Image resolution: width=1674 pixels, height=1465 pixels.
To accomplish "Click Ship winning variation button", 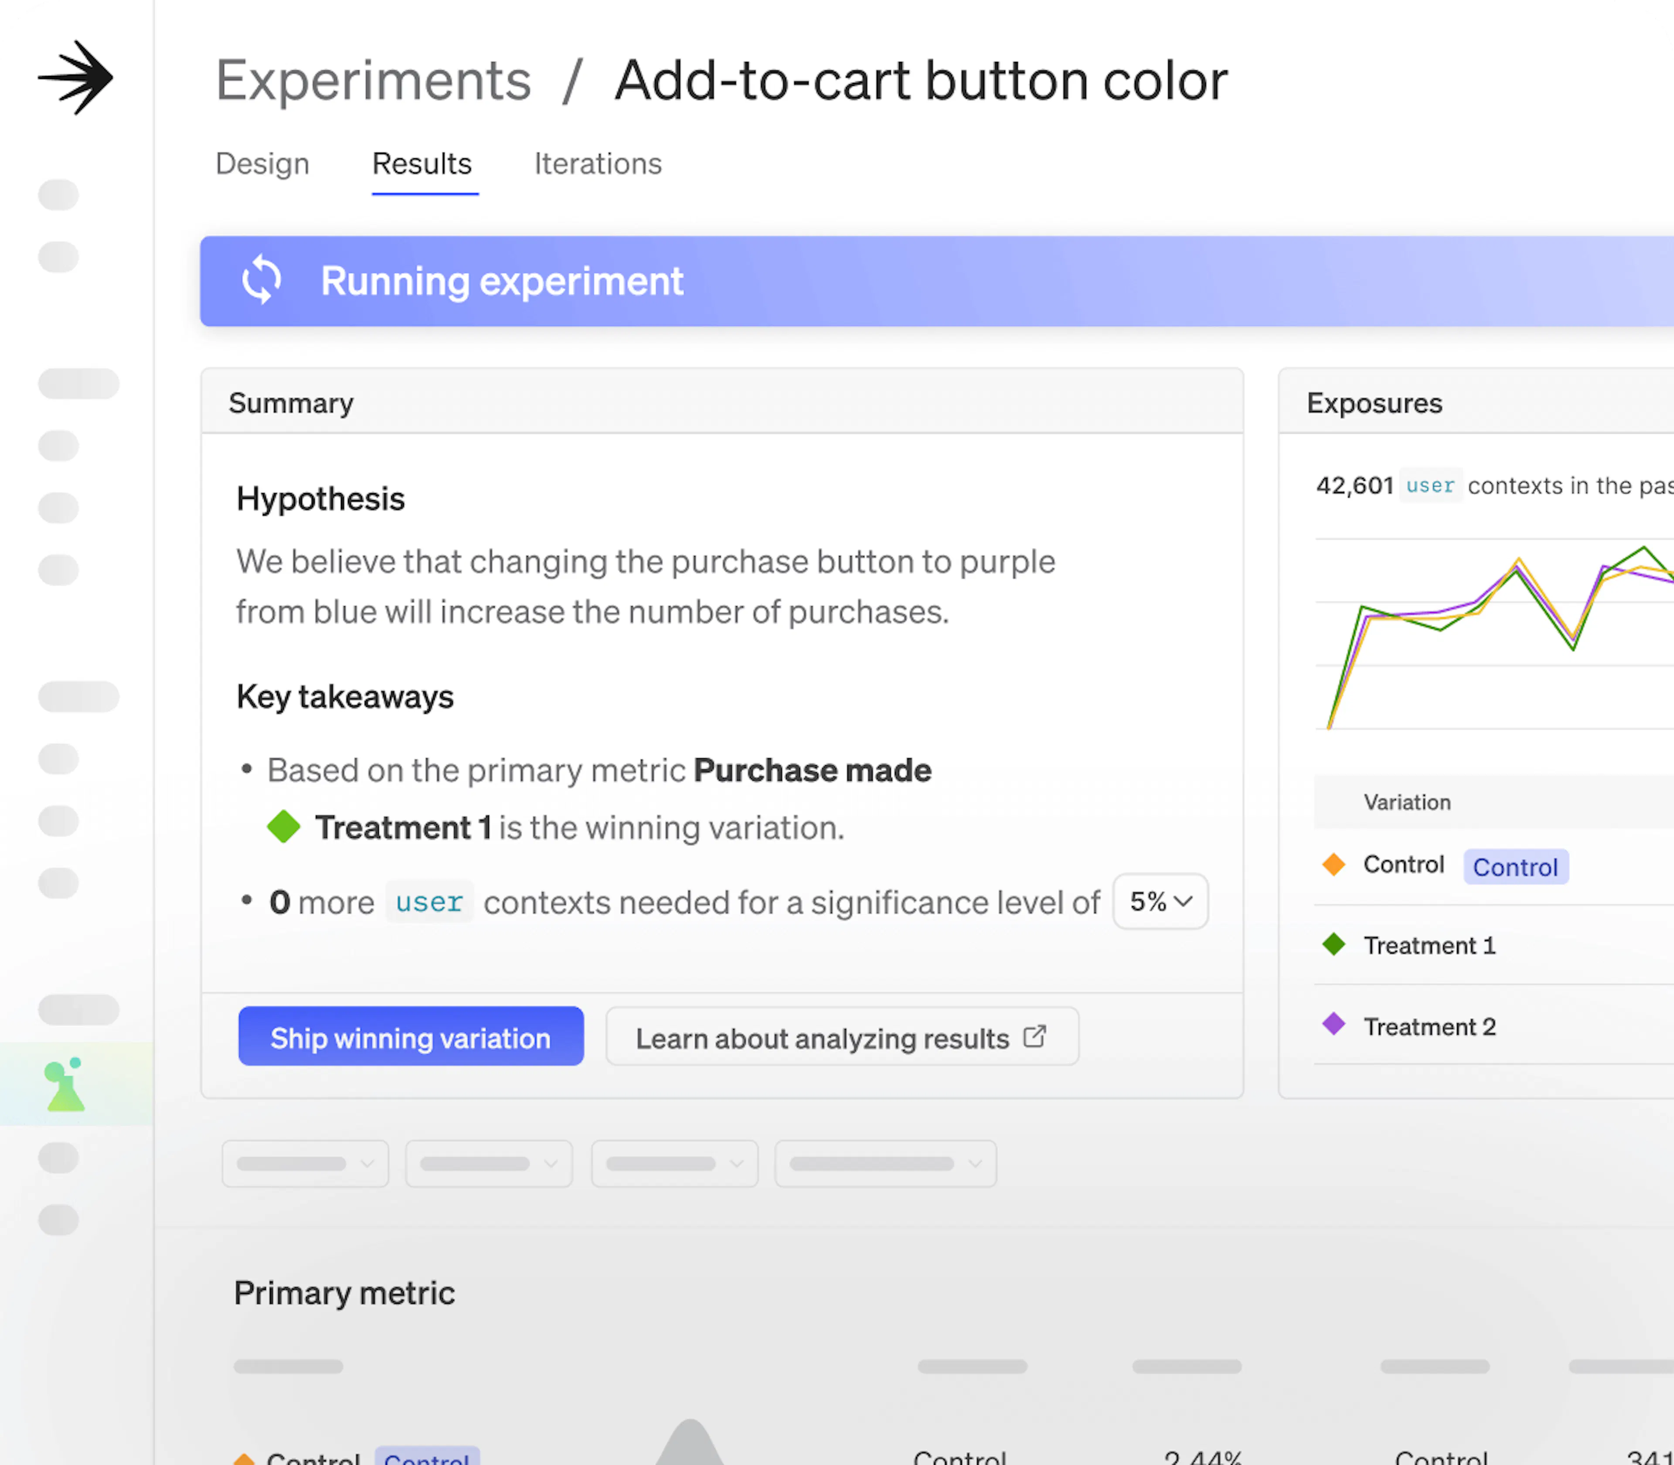I will [410, 1037].
